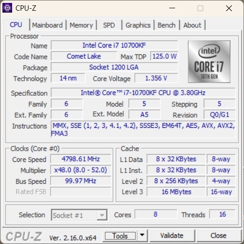The width and height of the screenshot is (244, 244).
Task: Click the processor Name field
Action: click(114, 45)
